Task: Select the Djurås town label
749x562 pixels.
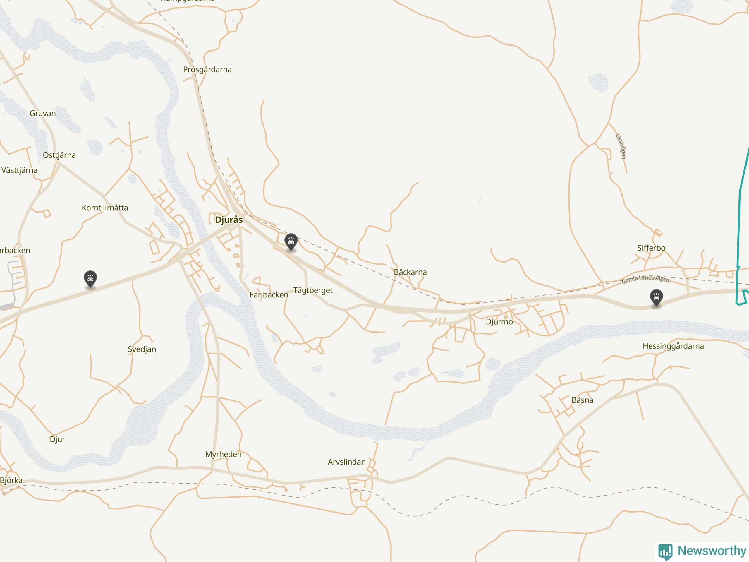Action: [x=229, y=220]
